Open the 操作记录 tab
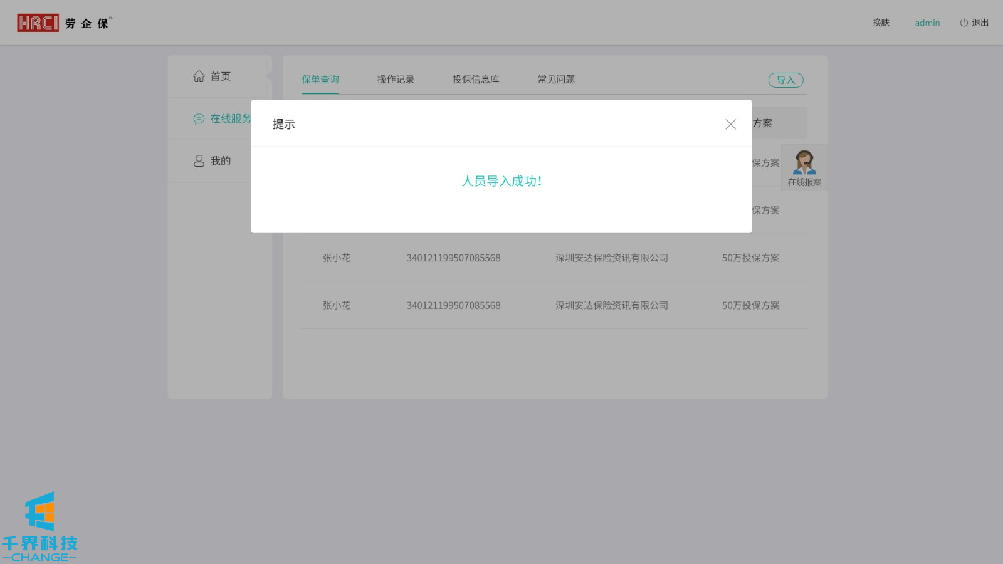Screen dimensions: 1003x564 (x=396, y=80)
